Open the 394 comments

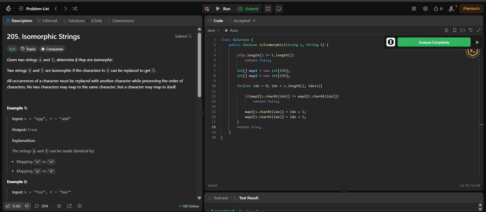click(x=42, y=206)
